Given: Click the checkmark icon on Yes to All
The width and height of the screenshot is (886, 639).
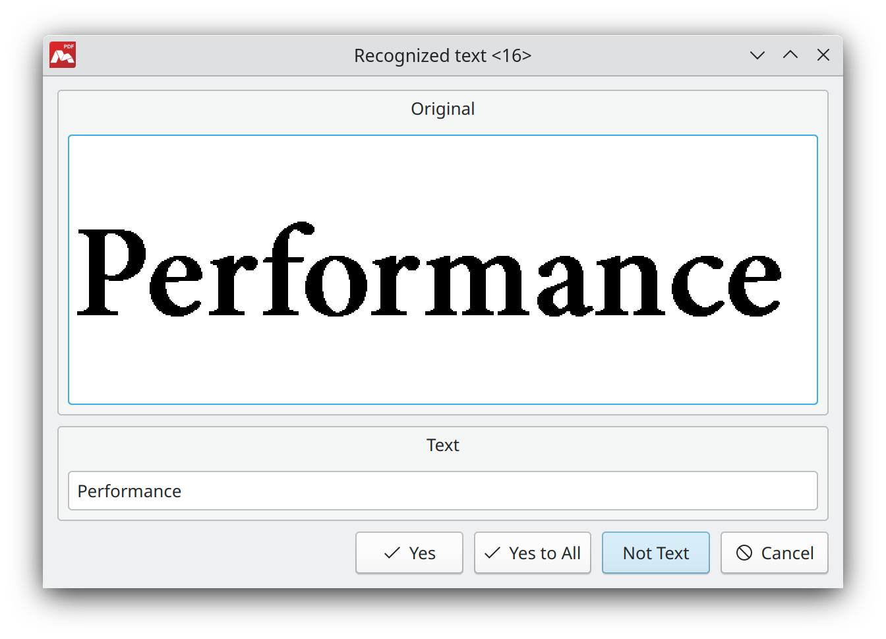Looking at the screenshot, I should click(492, 553).
